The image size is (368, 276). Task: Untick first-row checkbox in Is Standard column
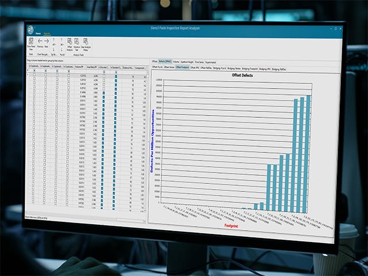(116, 76)
